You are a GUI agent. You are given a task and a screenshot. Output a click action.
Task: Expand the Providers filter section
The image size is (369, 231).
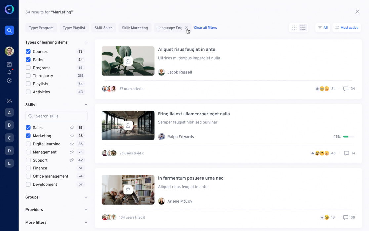coord(86,210)
